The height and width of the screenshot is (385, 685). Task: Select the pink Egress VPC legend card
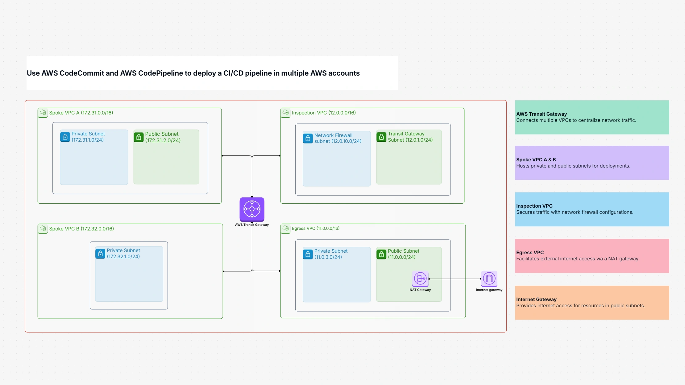tap(592, 256)
